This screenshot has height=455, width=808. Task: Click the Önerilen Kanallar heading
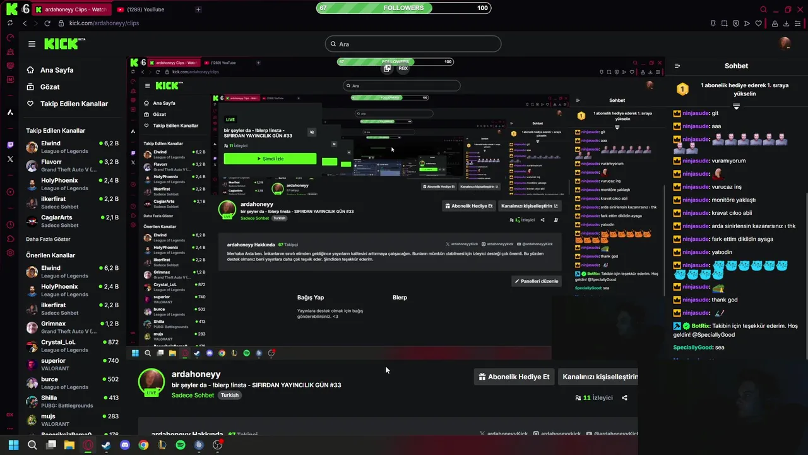[50, 255]
